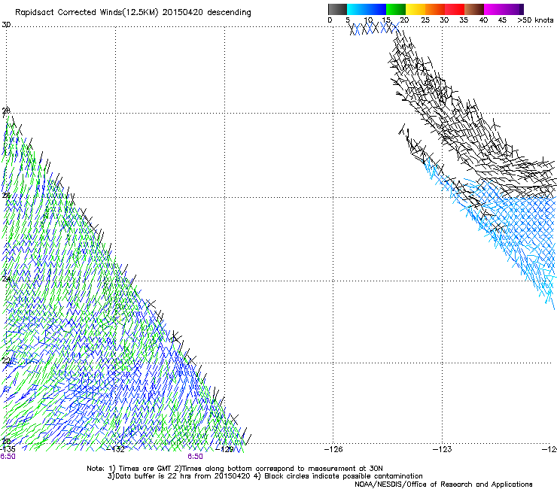Click the '20150420' date in the title
Image resolution: width=557 pixels, height=489 pixels.
coord(182,13)
